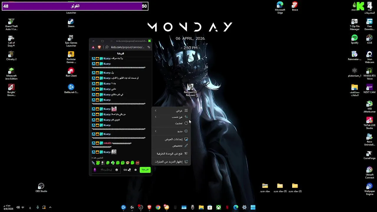377x212 pixels.
Task: Select the Rainmeter desktop icon
Action: [x=355, y=56]
